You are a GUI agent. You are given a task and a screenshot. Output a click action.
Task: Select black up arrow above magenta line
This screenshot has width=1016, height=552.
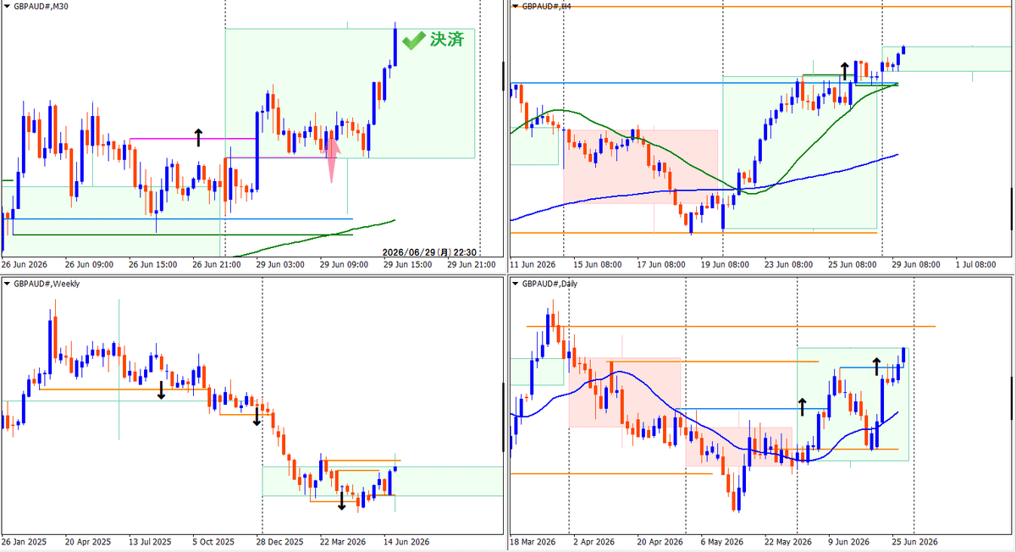[x=199, y=138]
